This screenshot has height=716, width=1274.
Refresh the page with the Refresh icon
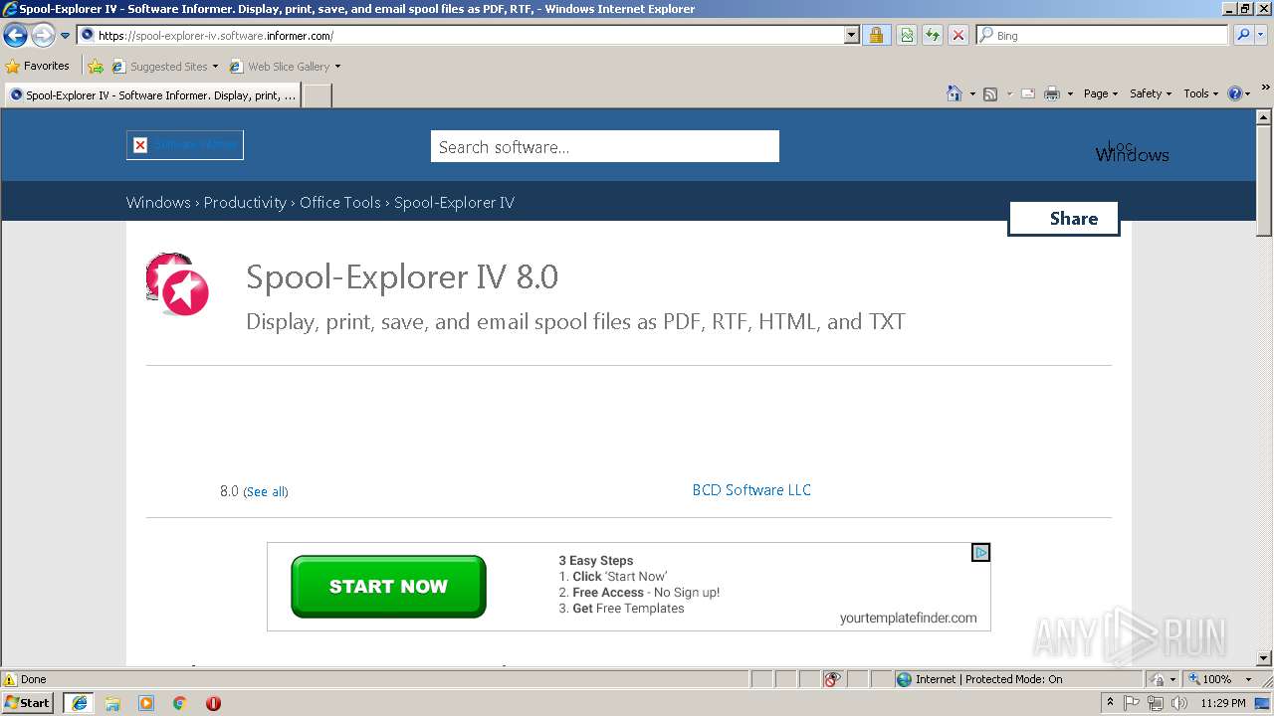(933, 35)
